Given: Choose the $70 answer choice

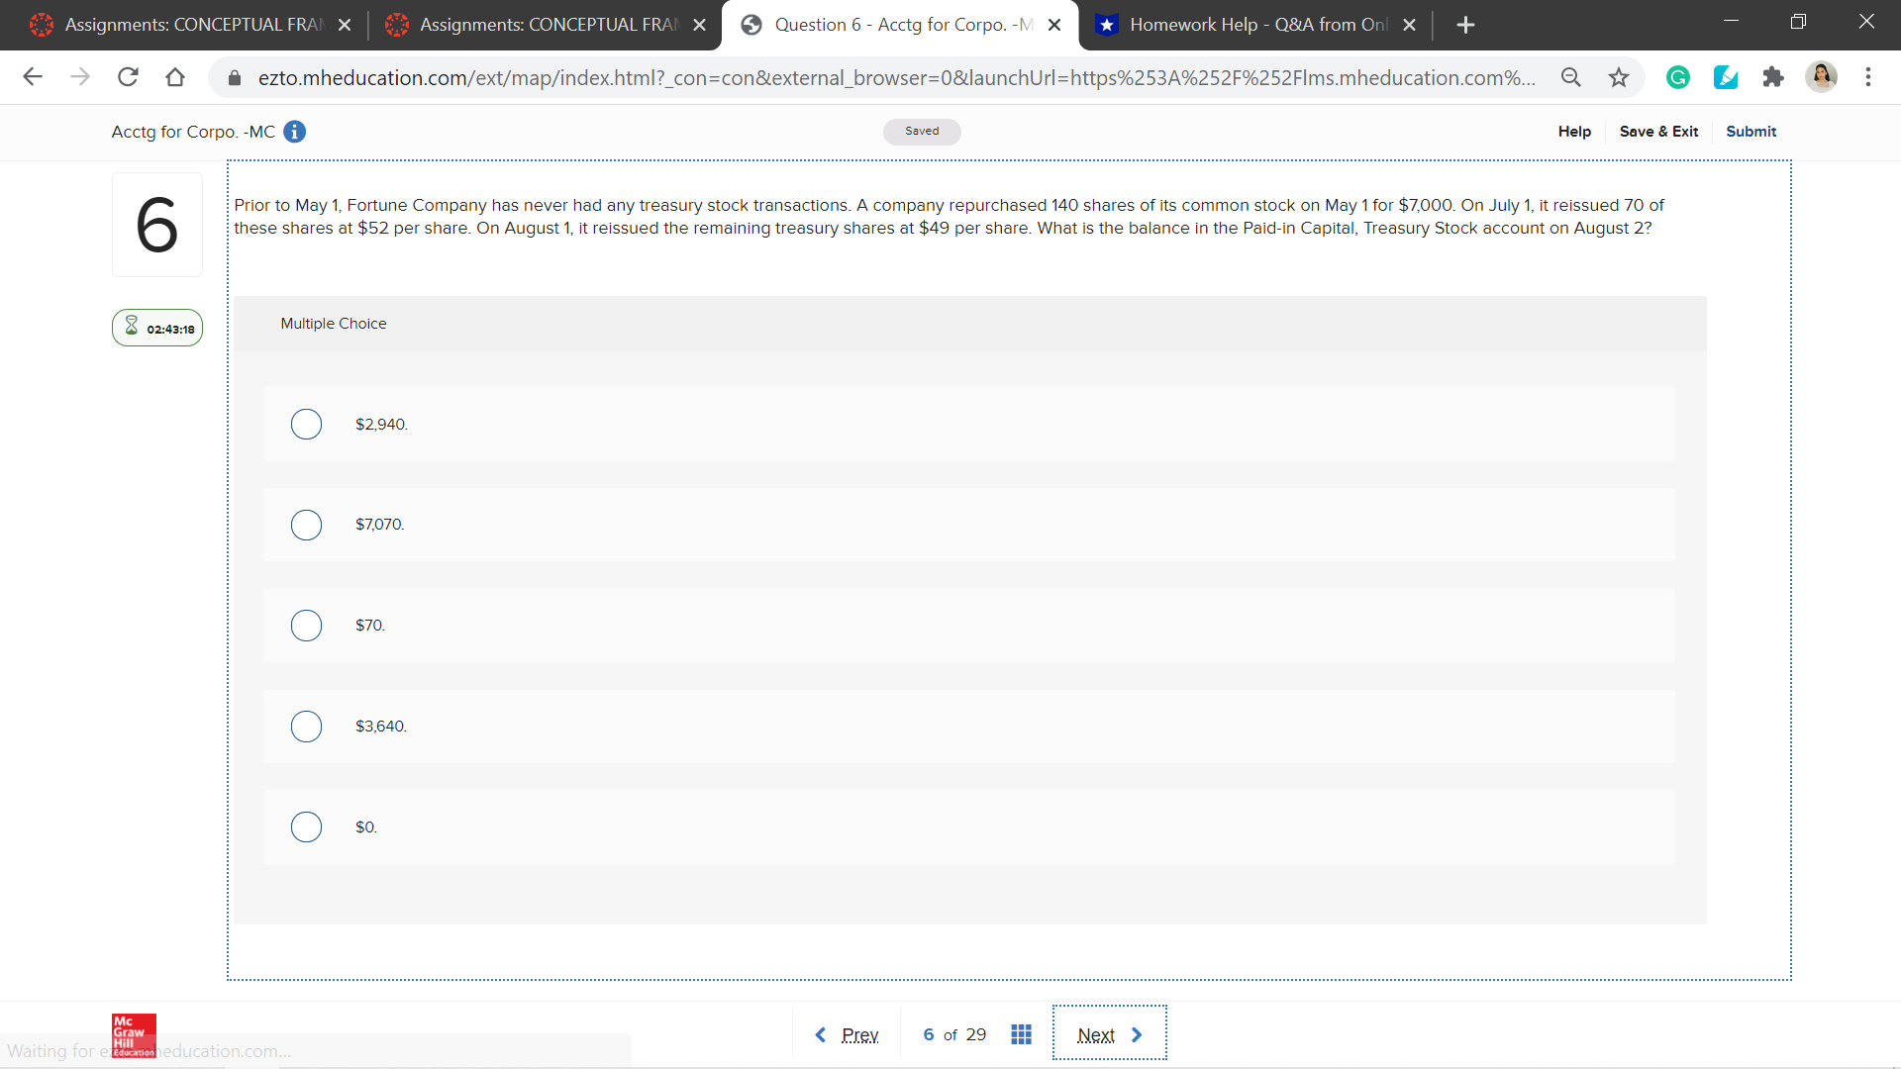Looking at the screenshot, I should [x=306, y=626].
